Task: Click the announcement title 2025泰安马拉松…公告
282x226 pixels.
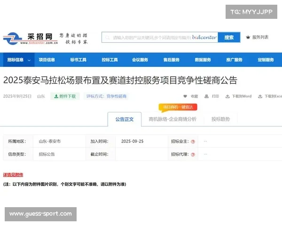Action: tap(120, 80)
